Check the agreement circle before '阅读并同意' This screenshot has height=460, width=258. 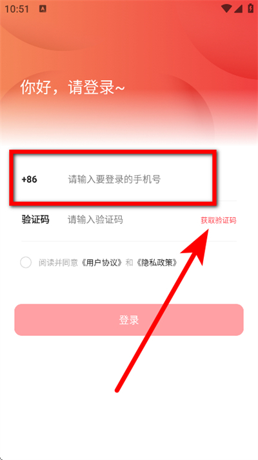tap(26, 262)
